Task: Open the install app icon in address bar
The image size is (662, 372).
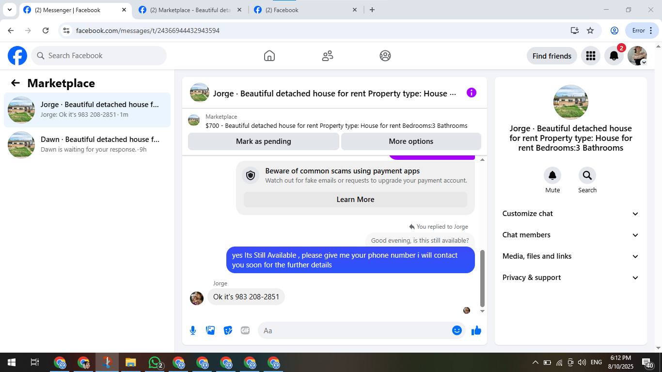Action: click(x=575, y=31)
